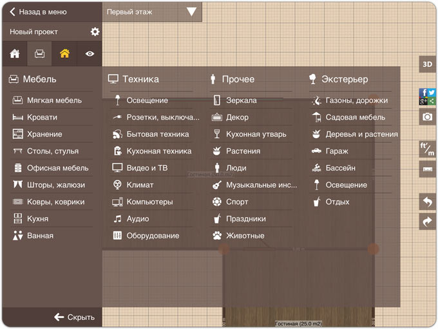Screen dimensions: 438x329
Task: Open the furniture catalog tab
Action: 39,54
